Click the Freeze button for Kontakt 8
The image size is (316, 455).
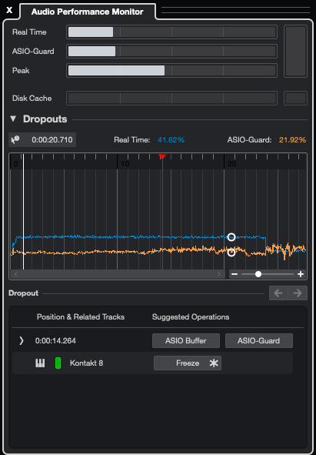tap(188, 363)
